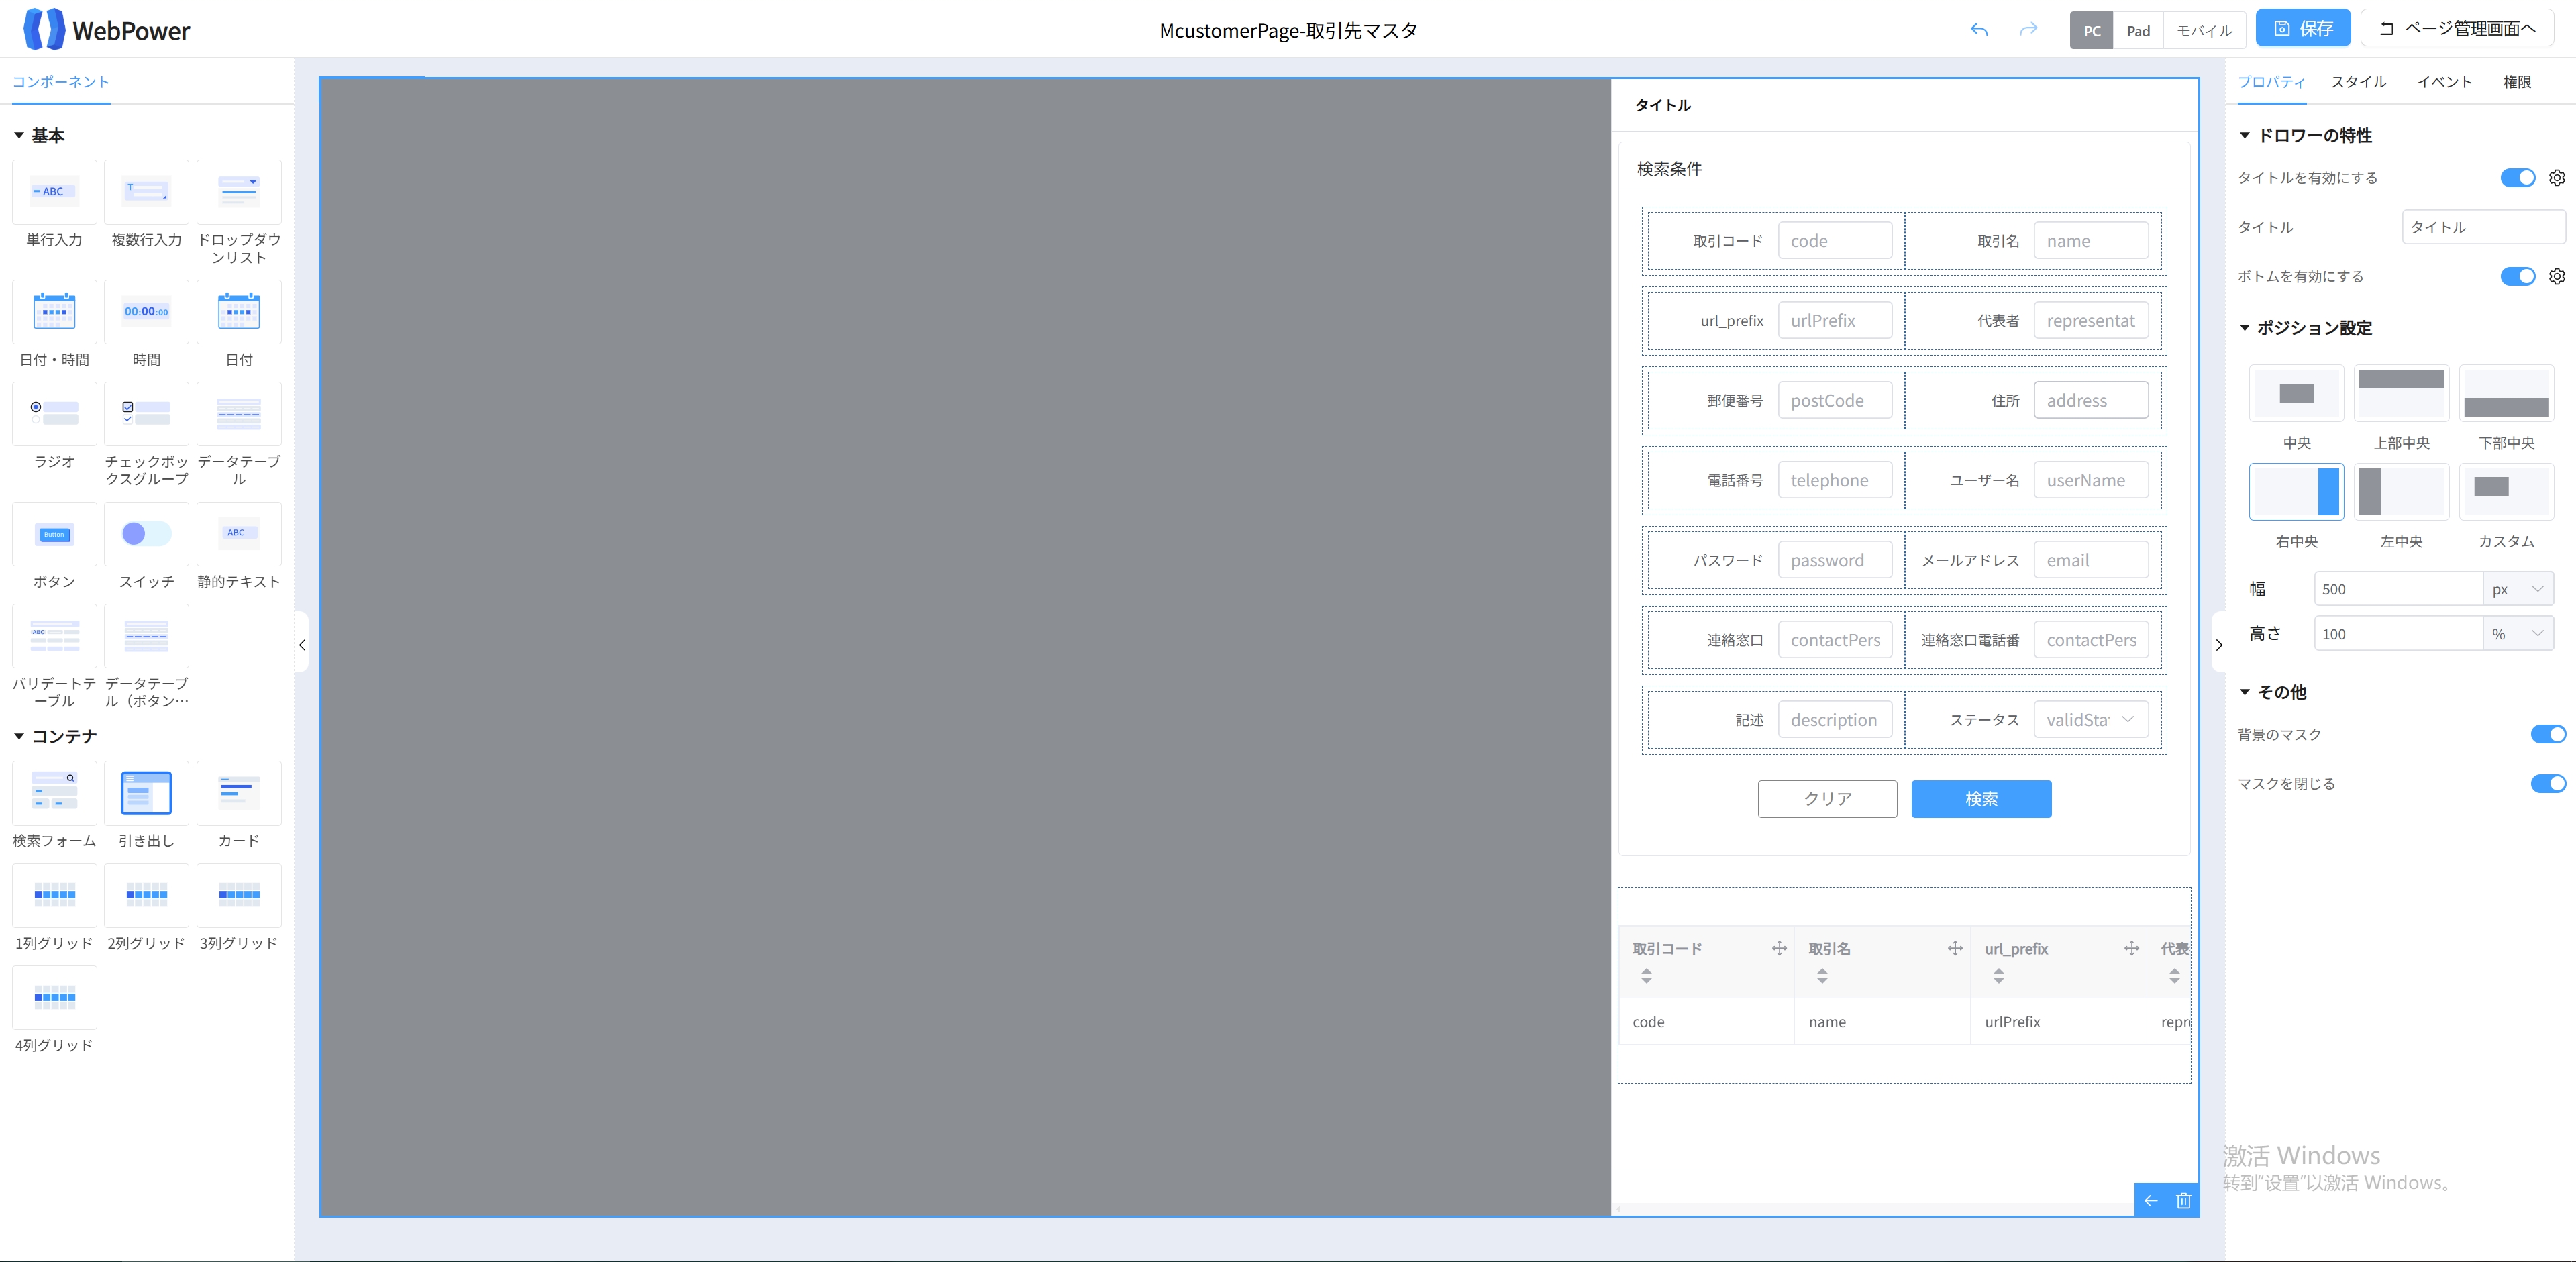Choose the 右中央 position option
Image resolution: width=2576 pixels, height=1262 pixels.
point(2296,492)
